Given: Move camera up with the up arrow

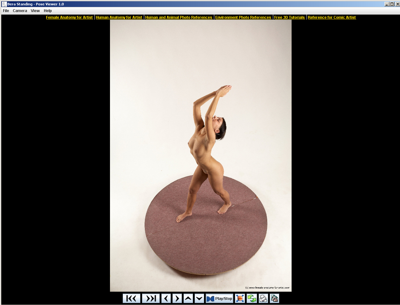Looking at the screenshot, I should pyautogui.click(x=188, y=298).
